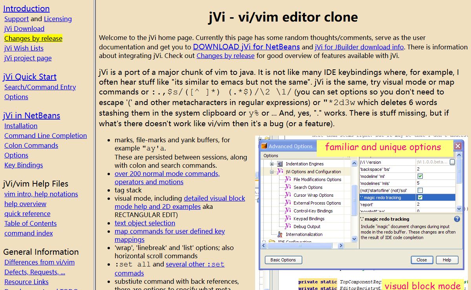Open the Licensing link
471x290 pixels.
[x=58, y=19]
